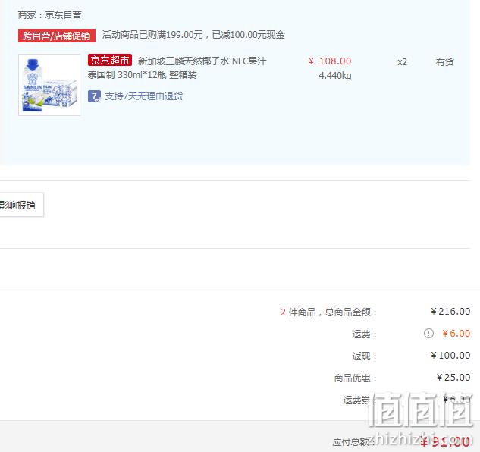The width and height of the screenshot is (480, 452).
Task: Select the 2 件商品，总商品金额 label
Action: coord(329,312)
